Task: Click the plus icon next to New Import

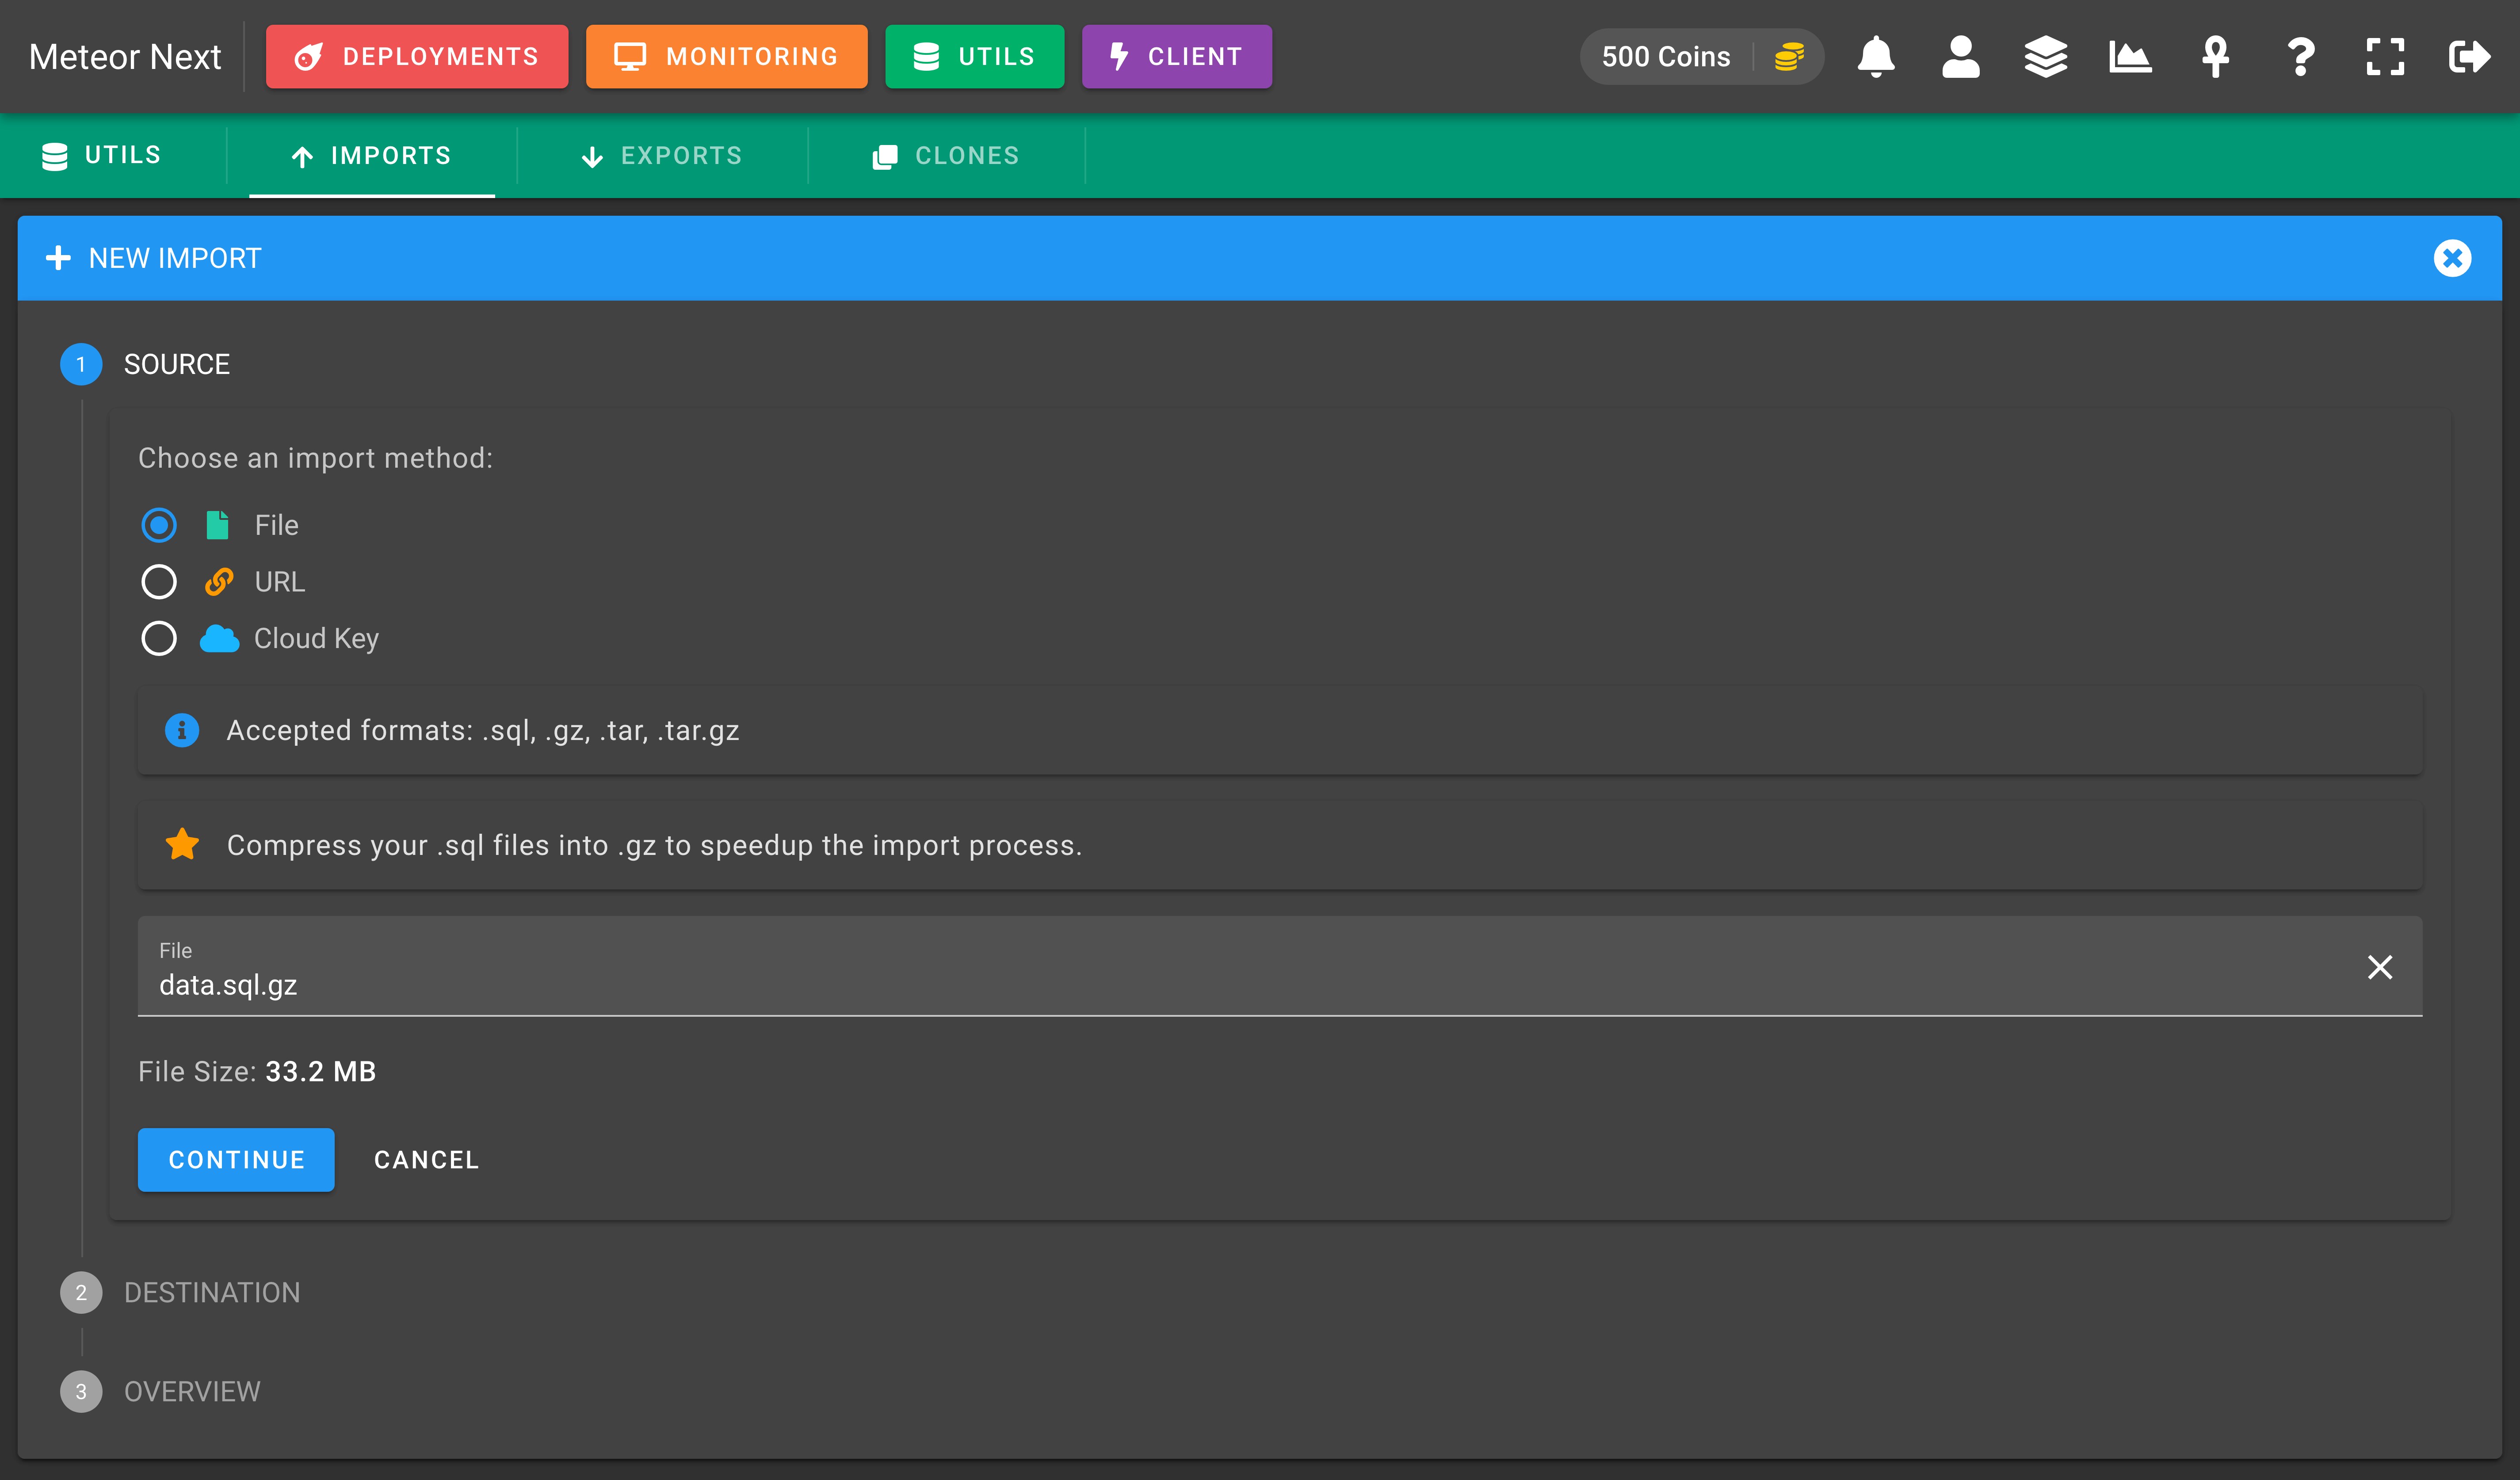Action: point(58,258)
